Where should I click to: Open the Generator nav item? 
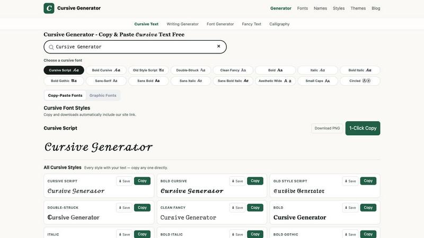click(x=281, y=8)
